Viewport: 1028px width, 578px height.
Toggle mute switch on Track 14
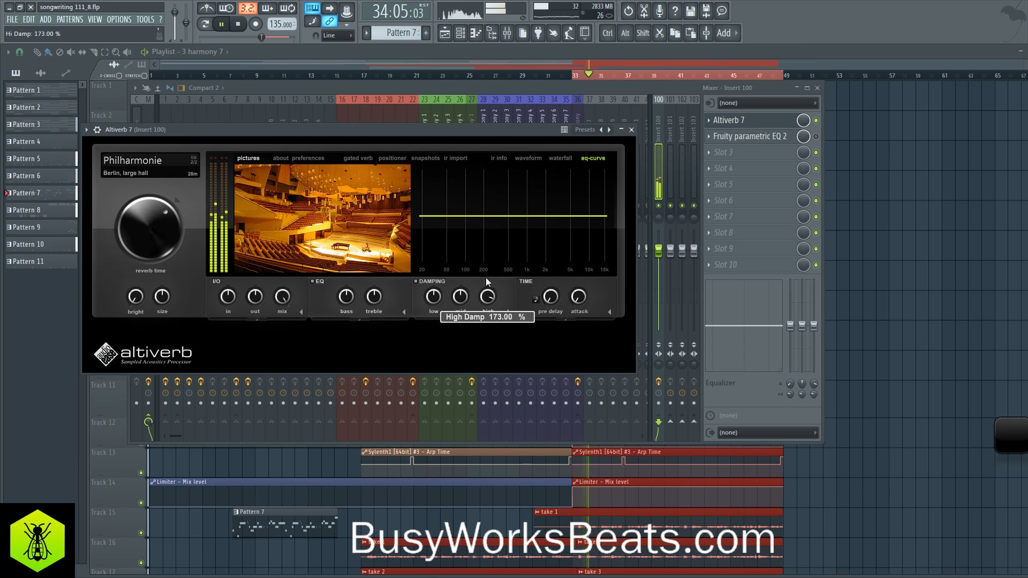pyautogui.click(x=141, y=503)
